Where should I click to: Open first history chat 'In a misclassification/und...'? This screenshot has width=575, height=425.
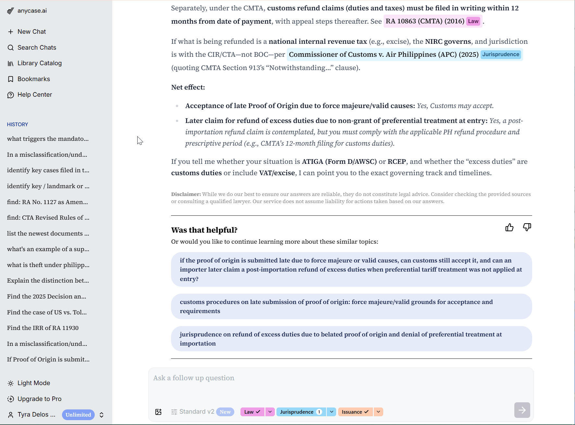pyautogui.click(x=47, y=155)
